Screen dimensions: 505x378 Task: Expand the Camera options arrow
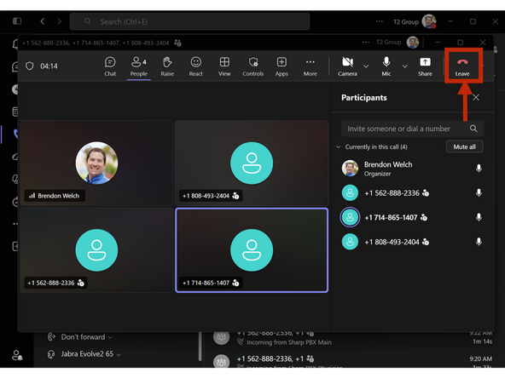click(x=366, y=66)
